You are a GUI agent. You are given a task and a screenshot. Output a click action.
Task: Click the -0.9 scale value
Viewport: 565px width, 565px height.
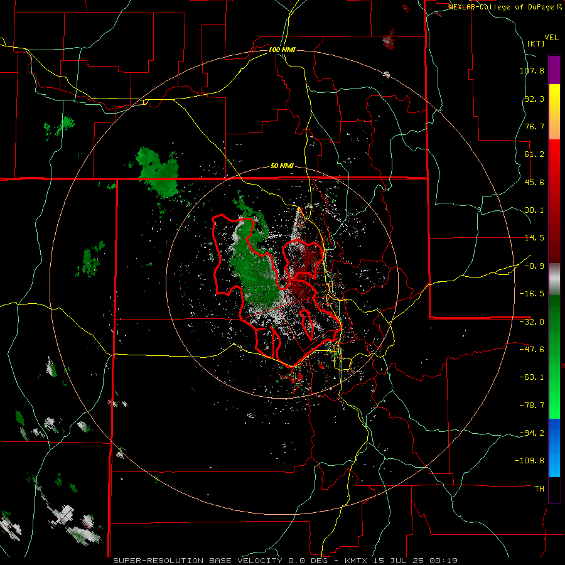(534, 266)
